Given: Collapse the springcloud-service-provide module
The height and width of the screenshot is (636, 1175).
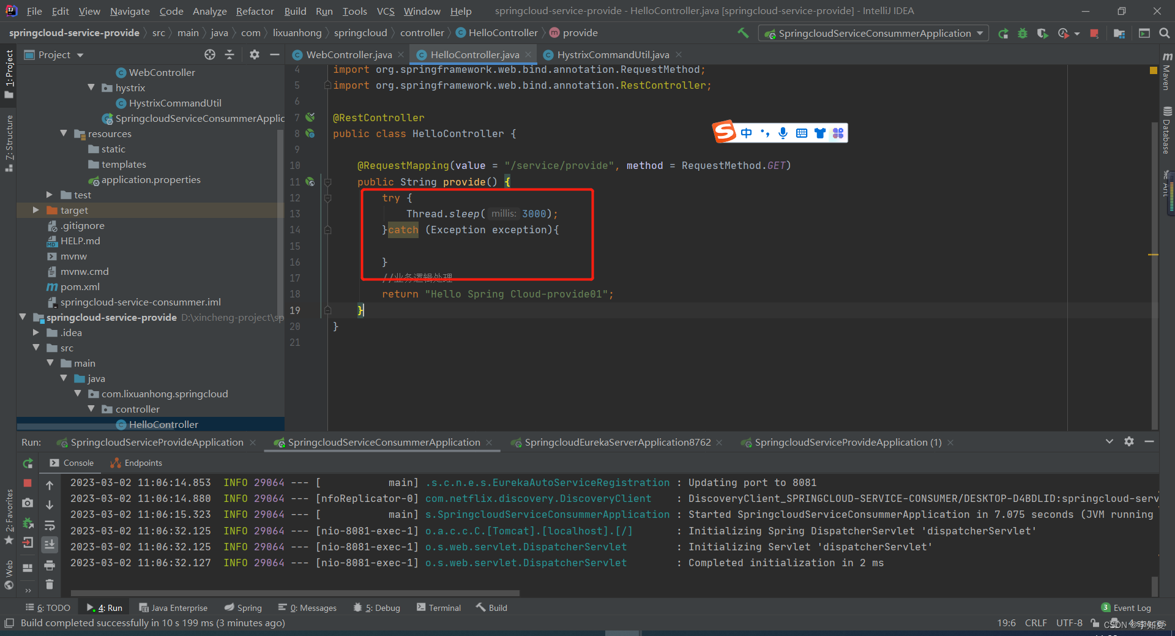Looking at the screenshot, I should click(23, 317).
